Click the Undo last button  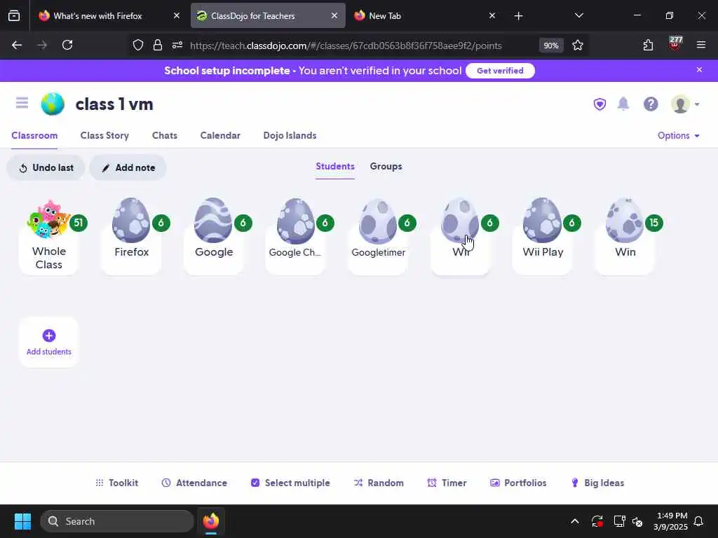[x=46, y=168]
